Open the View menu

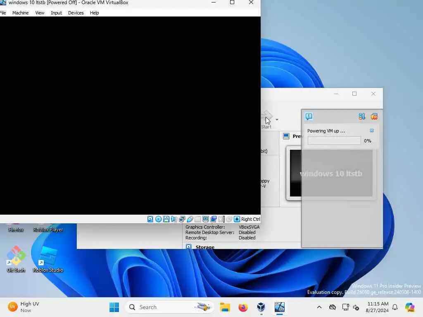coord(40,13)
